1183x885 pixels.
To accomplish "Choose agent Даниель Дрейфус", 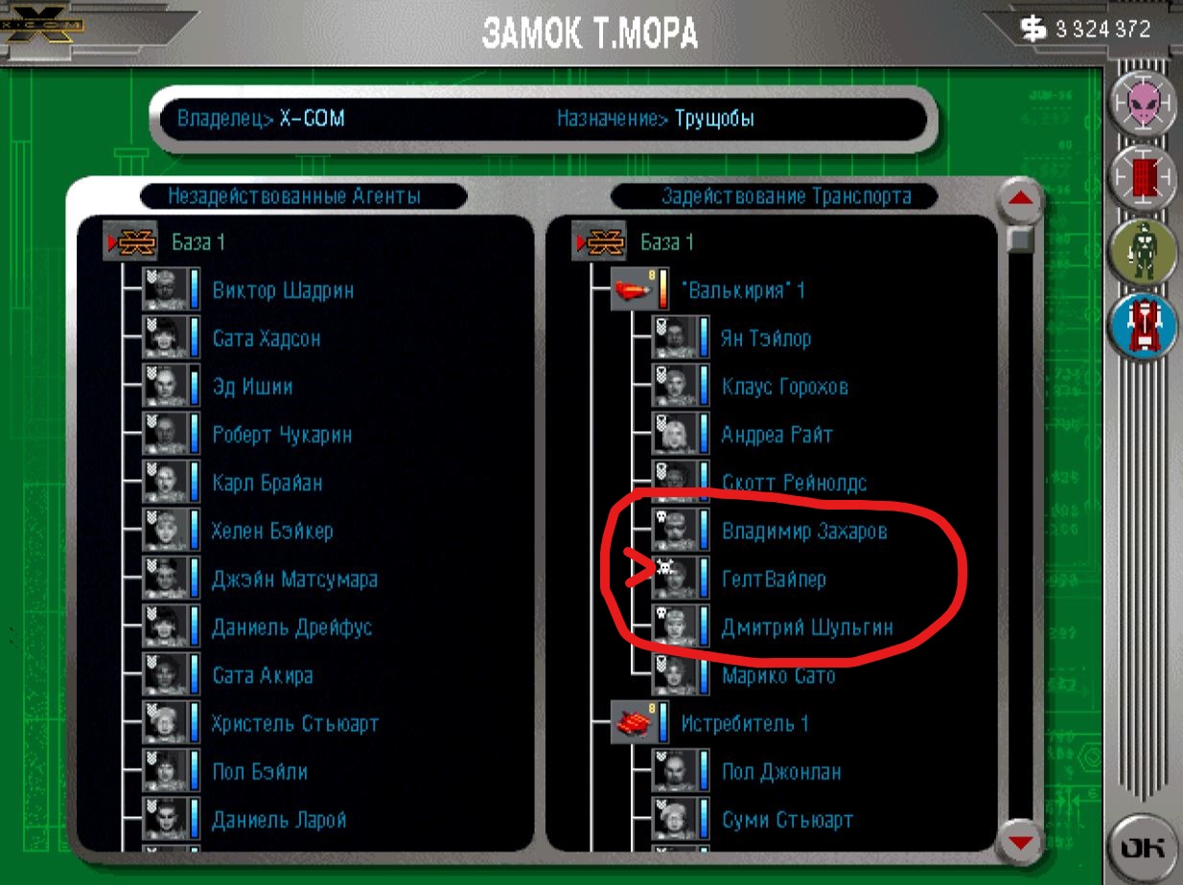I will [x=291, y=627].
